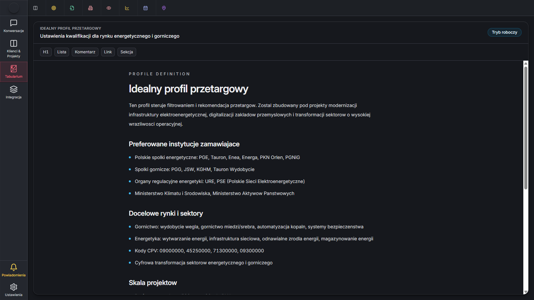The height and width of the screenshot is (300, 534).
Task: Click the heading 'Idealny profil przetargowy'
Action: click(x=189, y=89)
